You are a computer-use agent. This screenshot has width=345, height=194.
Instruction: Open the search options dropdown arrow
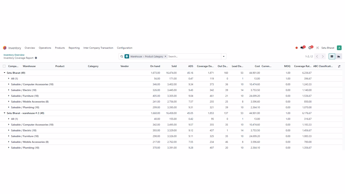[x=223, y=57]
